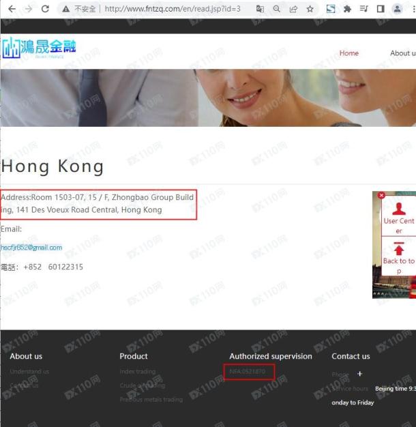This screenshot has width=416, height=427.
Task: Expand the Phone plus sign in footer
Action: (359, 374)
